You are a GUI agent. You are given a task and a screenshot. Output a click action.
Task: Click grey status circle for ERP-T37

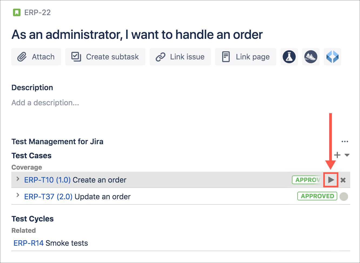coord(344,197)
